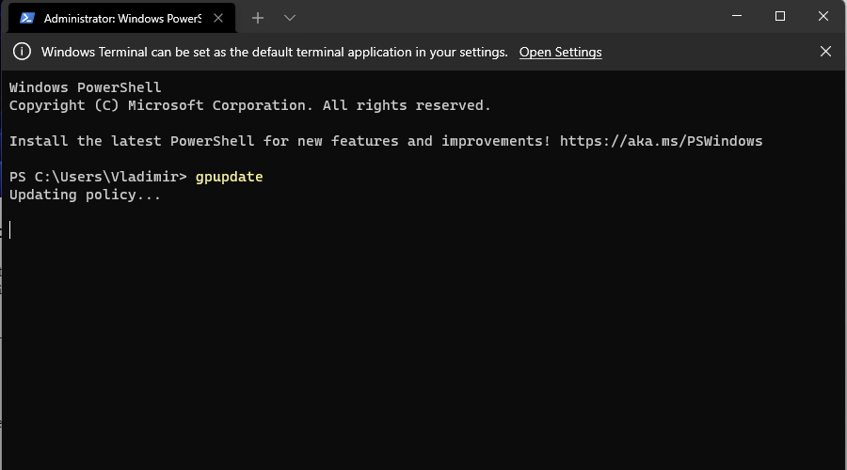Select the Administrator: Windows PowerShell tab
The image size is (847, 470).
pos(122,19)
